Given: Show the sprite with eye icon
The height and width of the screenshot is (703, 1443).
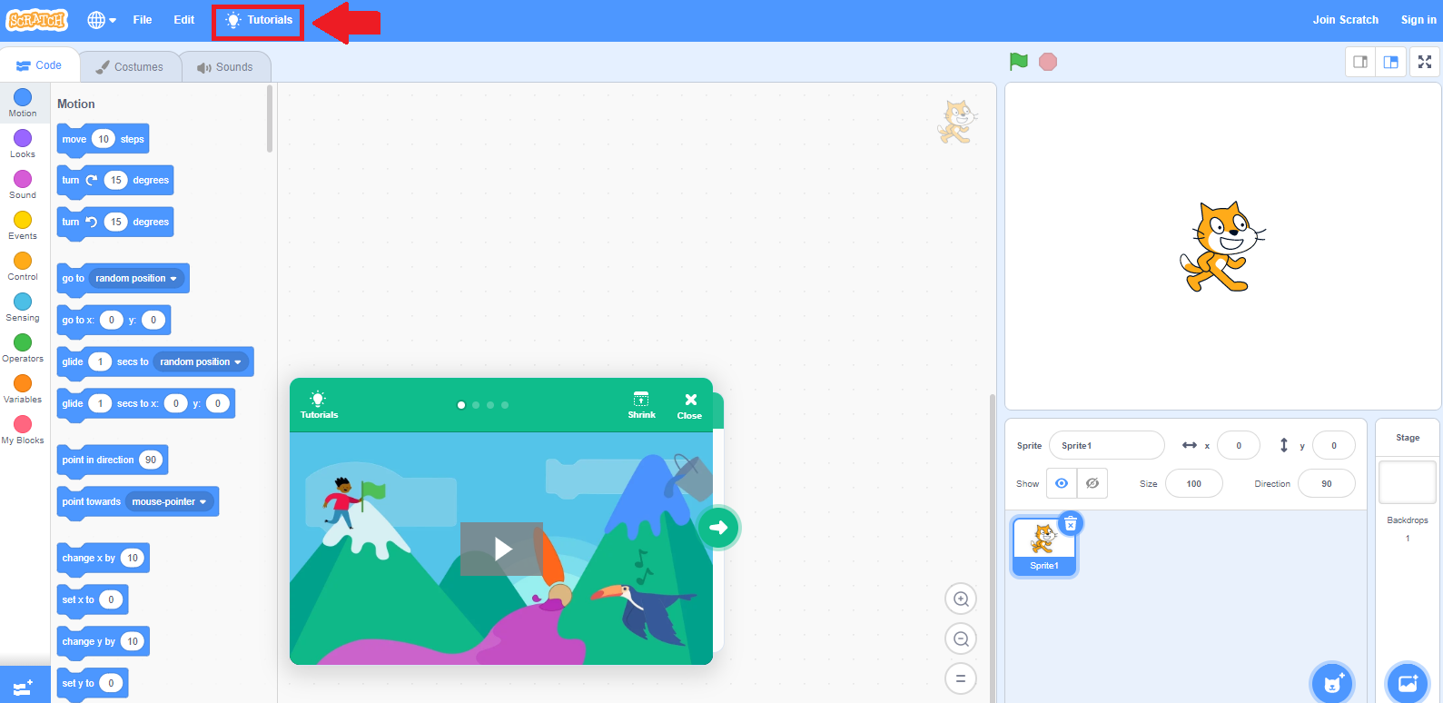Looking at the screenshot, I should click(1062, 483).
